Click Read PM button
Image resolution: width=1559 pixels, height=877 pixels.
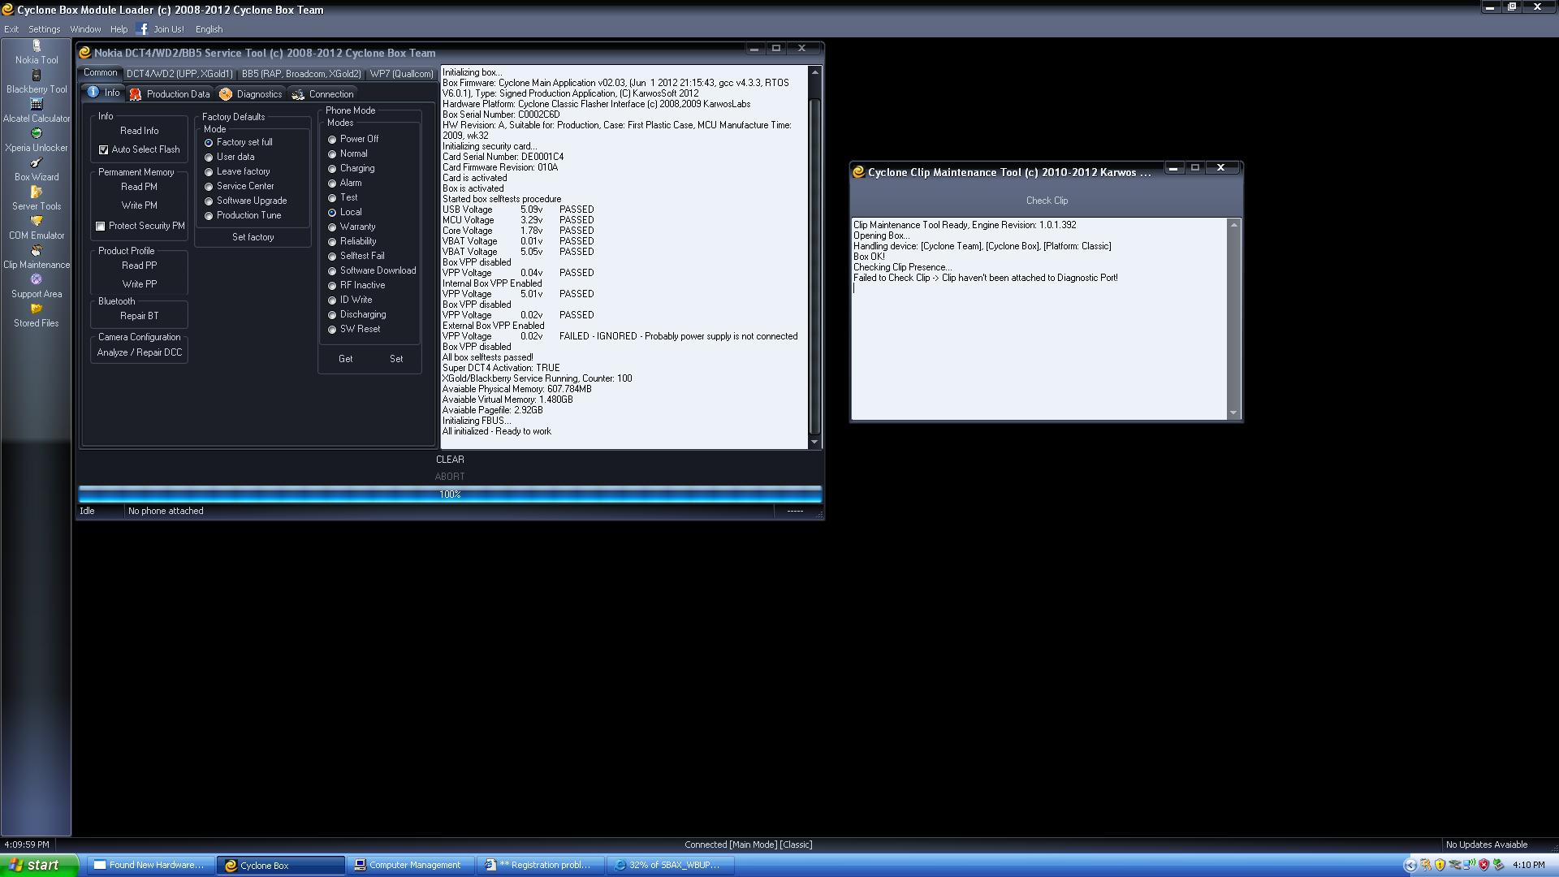140,187
